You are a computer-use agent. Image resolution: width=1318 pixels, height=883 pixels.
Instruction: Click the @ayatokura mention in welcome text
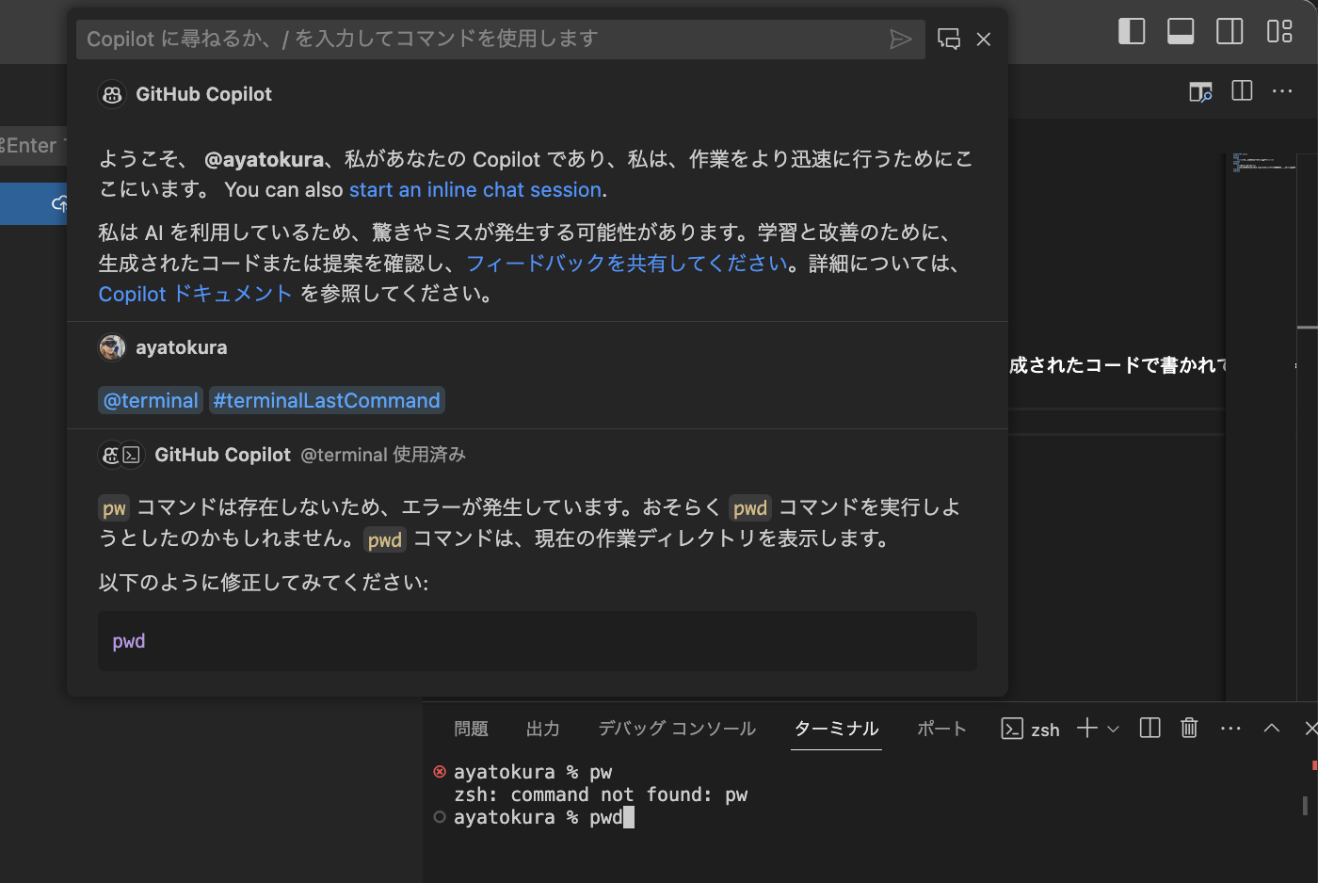point(264,159)
